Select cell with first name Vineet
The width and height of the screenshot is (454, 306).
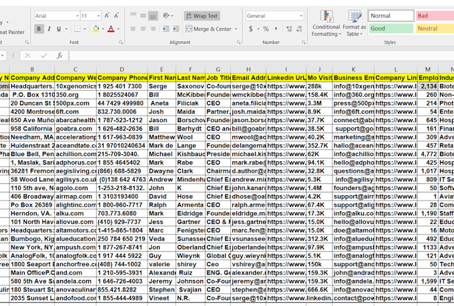point(162,298)
